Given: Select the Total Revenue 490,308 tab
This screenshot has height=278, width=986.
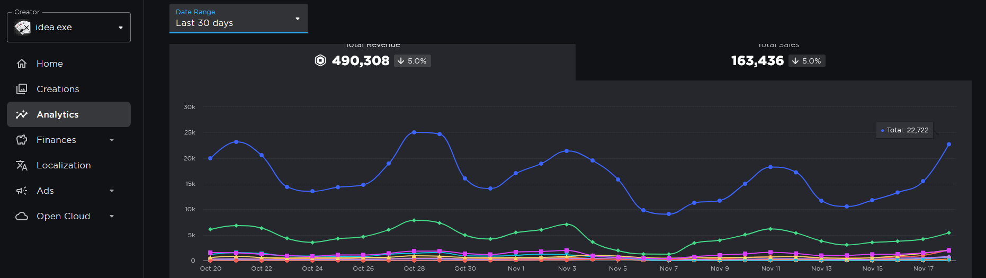Looking at the screenshot, I should coord(372,62).
